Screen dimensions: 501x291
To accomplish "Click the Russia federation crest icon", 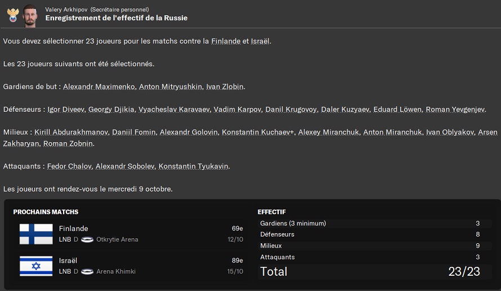I will pos(12,15).
